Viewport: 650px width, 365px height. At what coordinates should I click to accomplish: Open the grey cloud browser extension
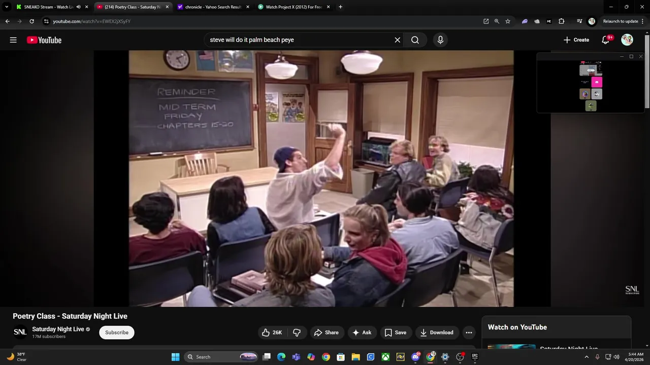(537, 21)
